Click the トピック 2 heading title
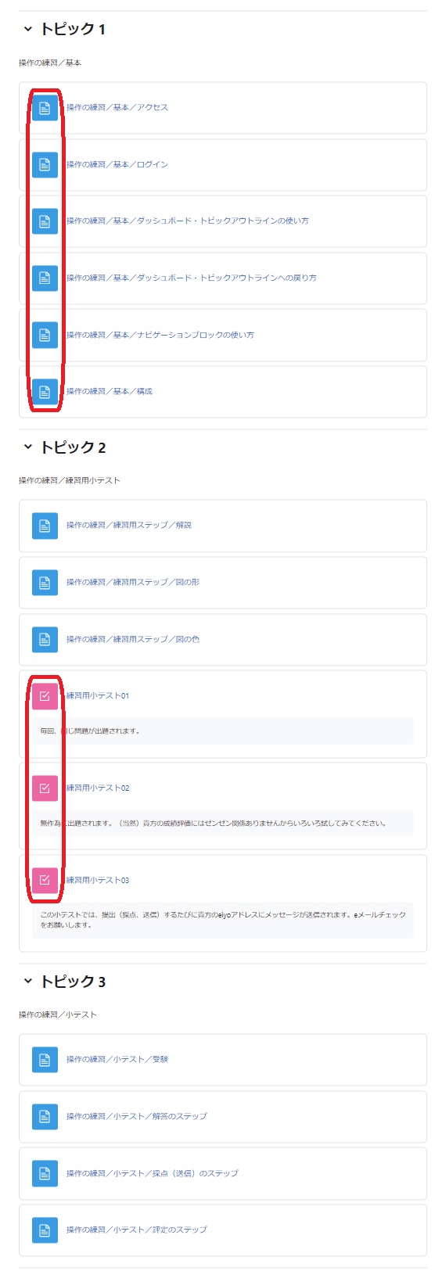This screenshot has width=442, height=1271. (x=73, y=447)
